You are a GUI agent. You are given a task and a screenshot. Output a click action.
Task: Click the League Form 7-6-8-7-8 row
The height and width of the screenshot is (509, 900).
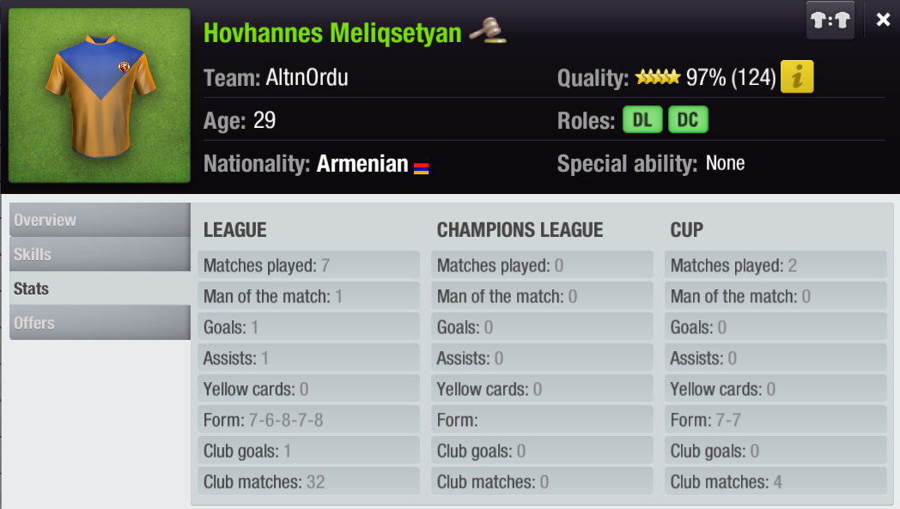pos(309,420)
